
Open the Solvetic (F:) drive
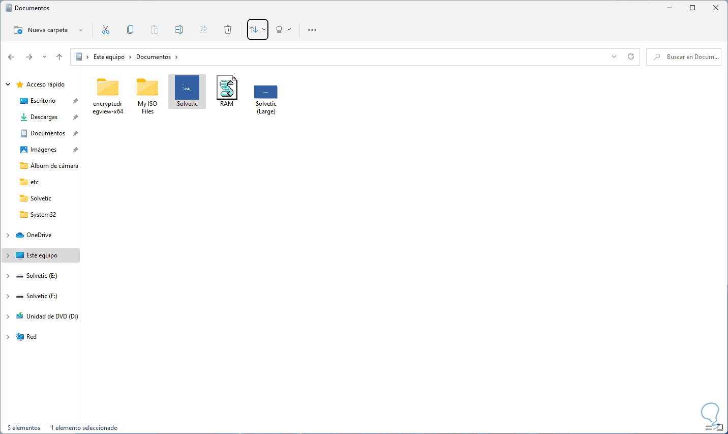(41, 296)
